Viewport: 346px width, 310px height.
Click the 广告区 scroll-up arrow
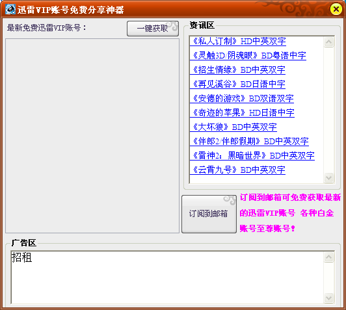pos(329,257)
